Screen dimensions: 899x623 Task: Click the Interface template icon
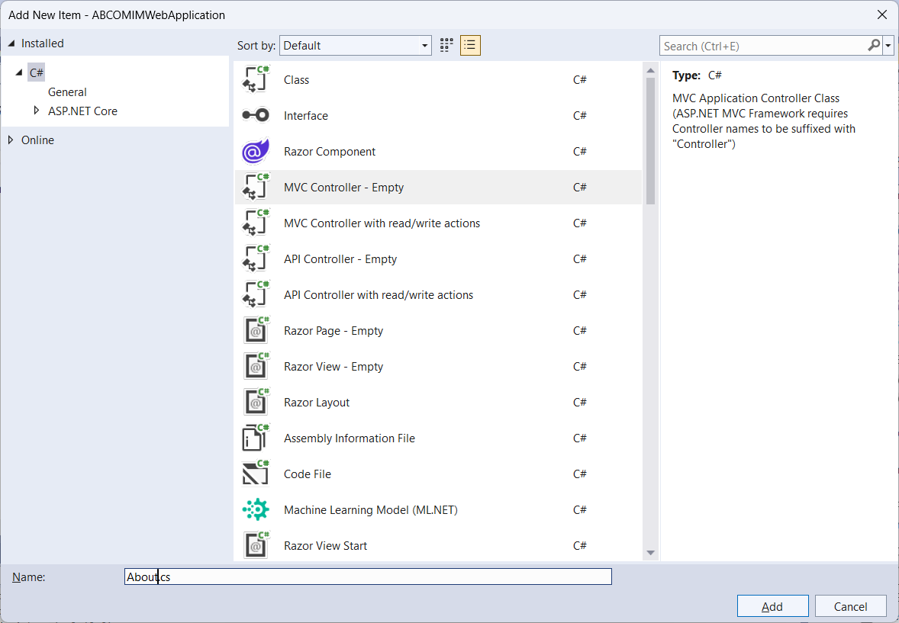tap(256, 116)
